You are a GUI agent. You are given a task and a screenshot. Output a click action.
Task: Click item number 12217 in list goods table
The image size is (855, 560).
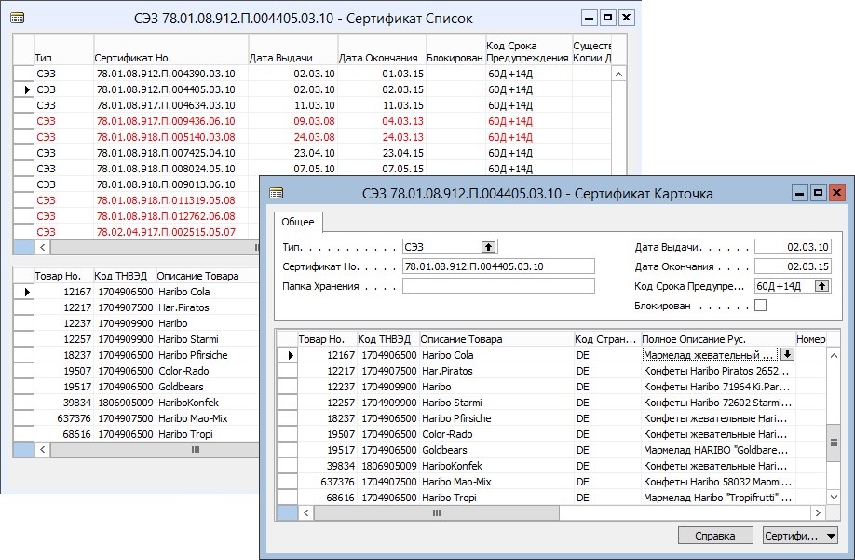[x=77, y=307]
